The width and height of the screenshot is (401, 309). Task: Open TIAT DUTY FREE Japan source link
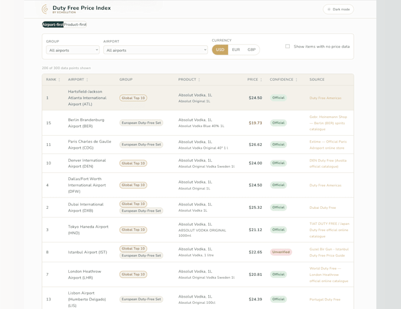coord(329,230)
